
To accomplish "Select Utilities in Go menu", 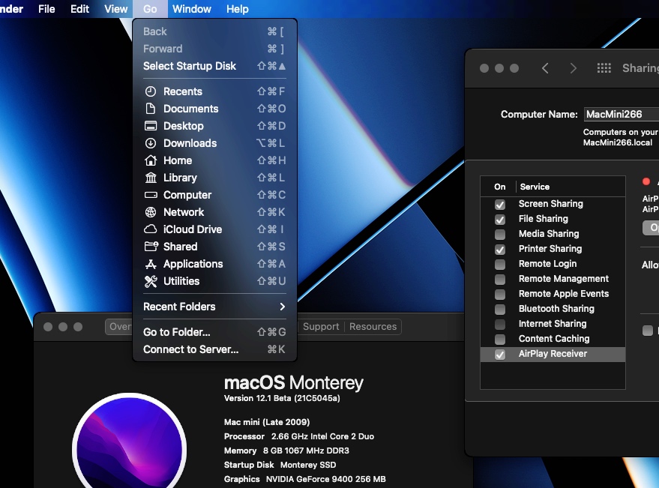I will tap(214, 281).
